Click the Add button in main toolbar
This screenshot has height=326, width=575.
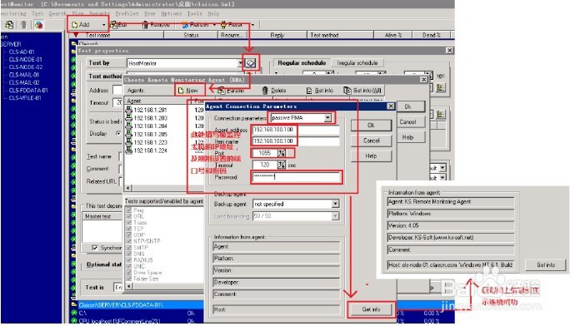(84, 24)
